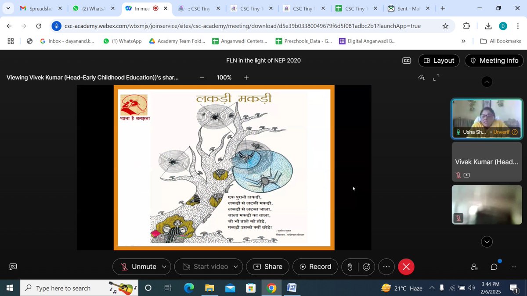Toggle the Start video button

tap(206, 267)
